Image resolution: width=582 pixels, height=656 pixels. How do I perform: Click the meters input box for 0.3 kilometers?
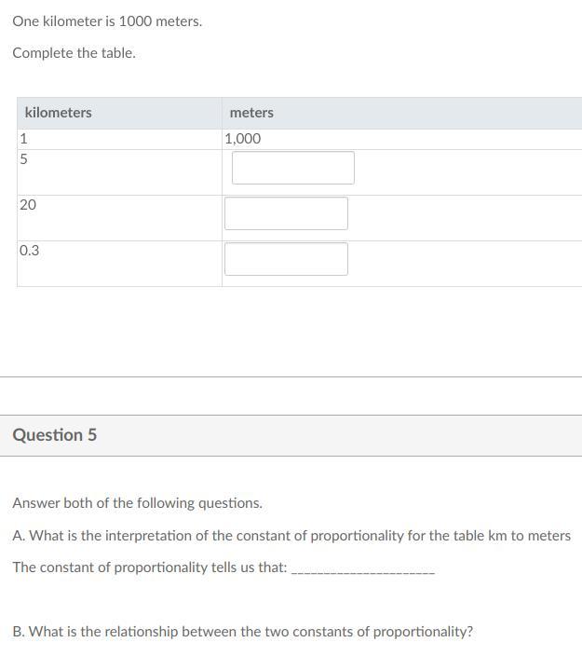click(286, 259)
